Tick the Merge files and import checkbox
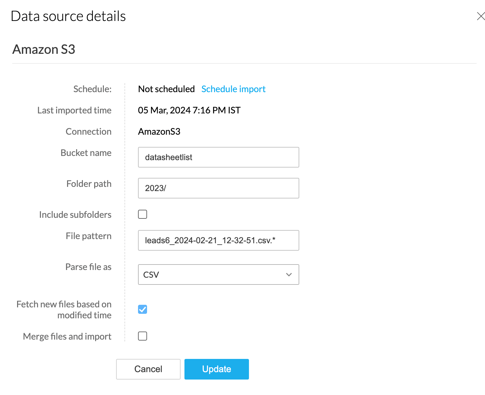The width and height of the screenshot is (485, 395). (x=143, y=336)
